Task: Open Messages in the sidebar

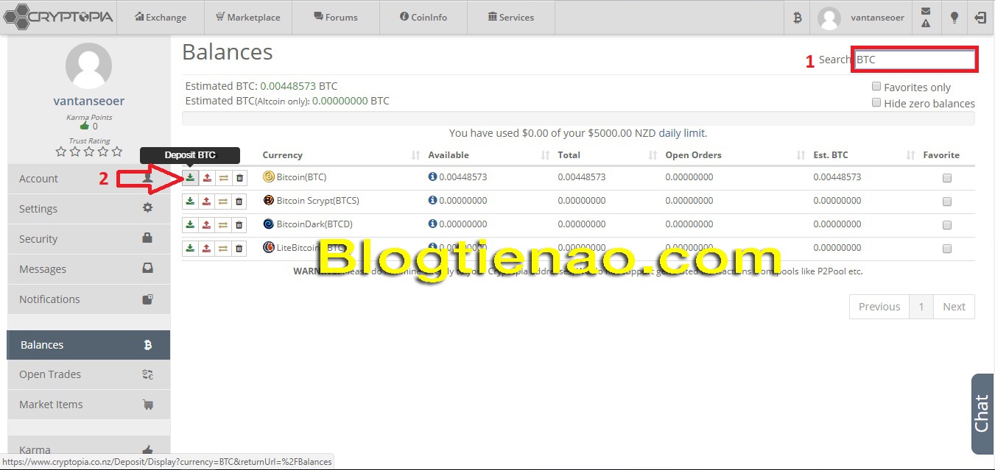Action: coord(88,269)
